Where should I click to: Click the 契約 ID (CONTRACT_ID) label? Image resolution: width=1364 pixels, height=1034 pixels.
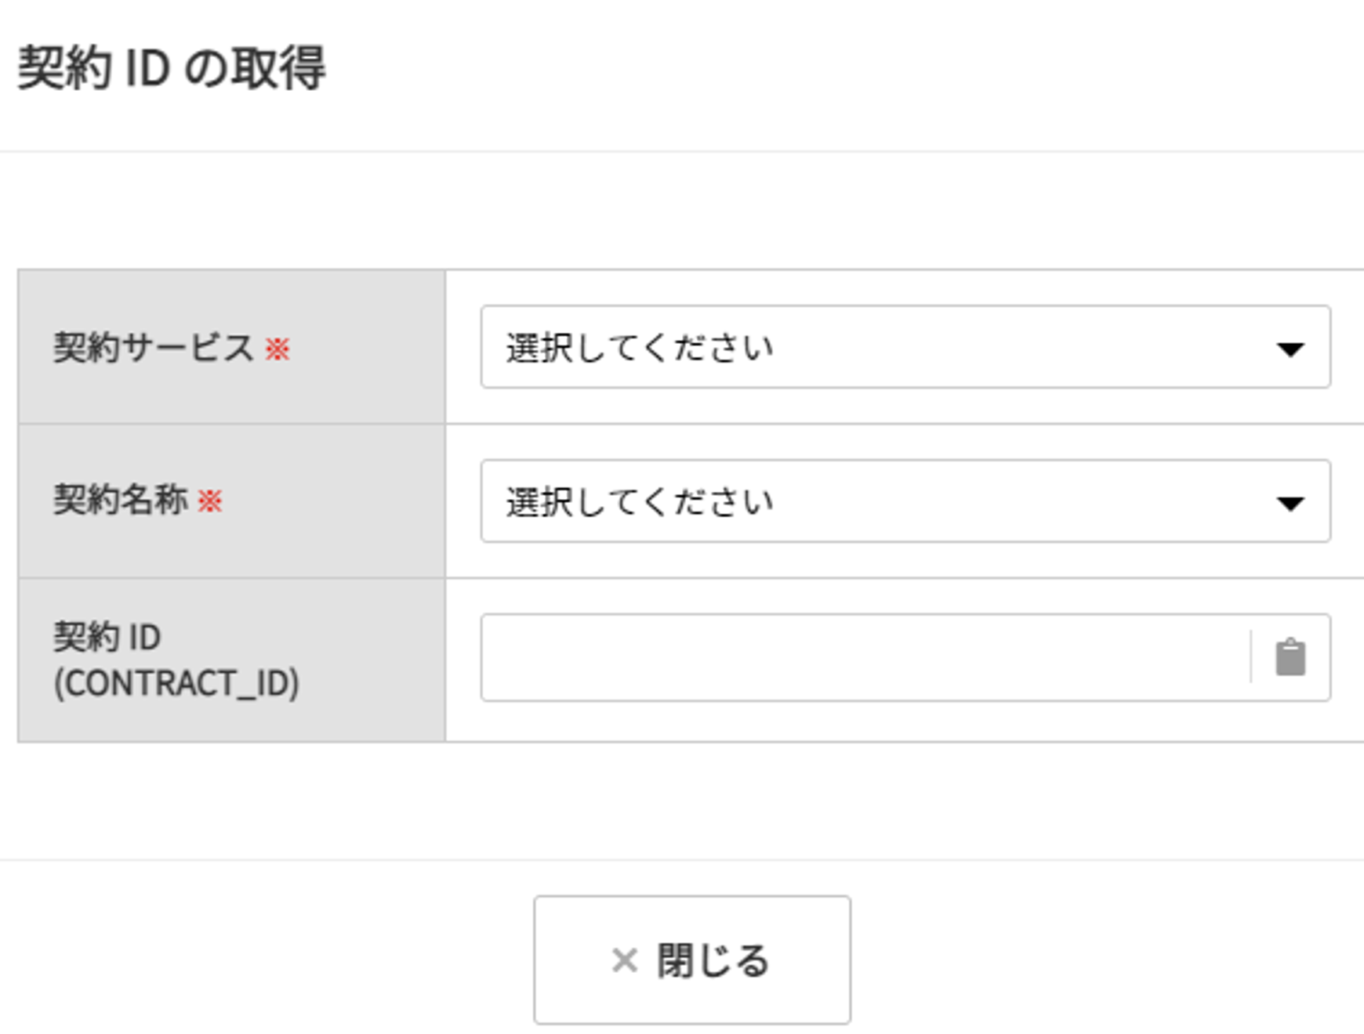(x=176, y=660)
